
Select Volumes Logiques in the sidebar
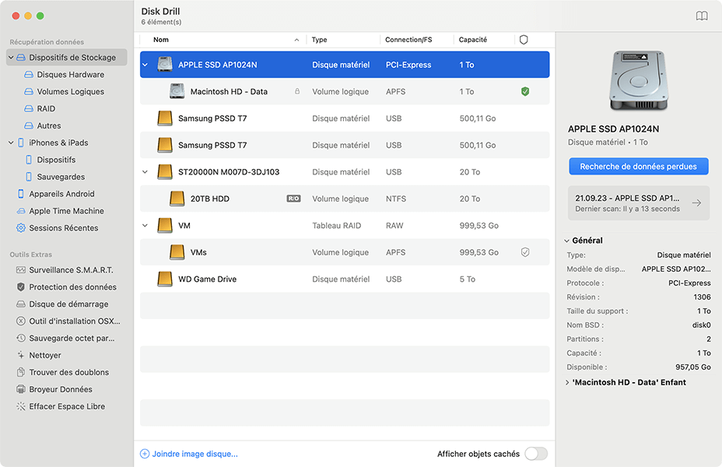point(71,92)
